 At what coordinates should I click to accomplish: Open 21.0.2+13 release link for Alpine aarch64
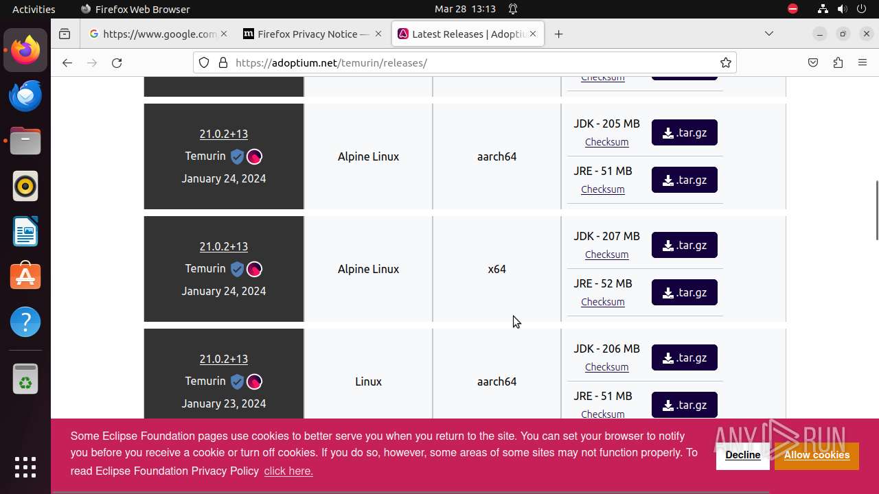(224, 134)
